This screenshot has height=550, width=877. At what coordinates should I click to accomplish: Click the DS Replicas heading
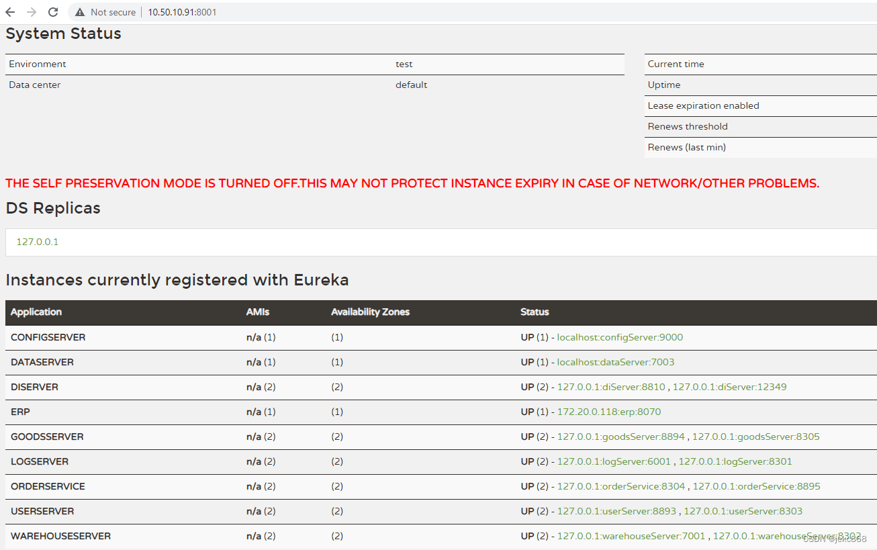53,208
